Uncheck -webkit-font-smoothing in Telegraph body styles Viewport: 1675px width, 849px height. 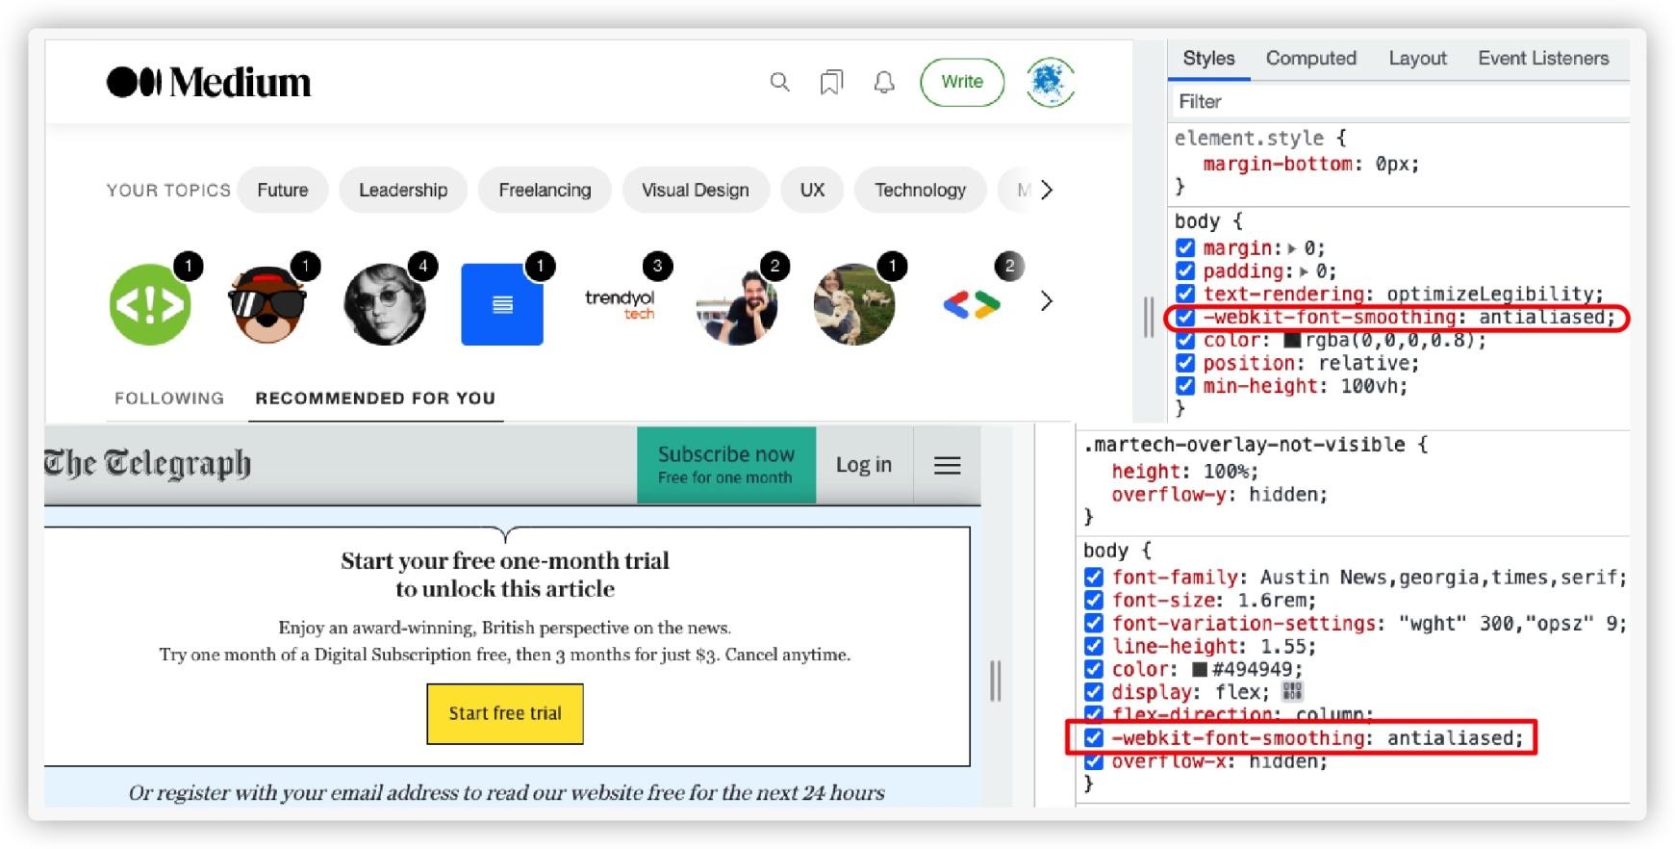tap(1094, 739)
